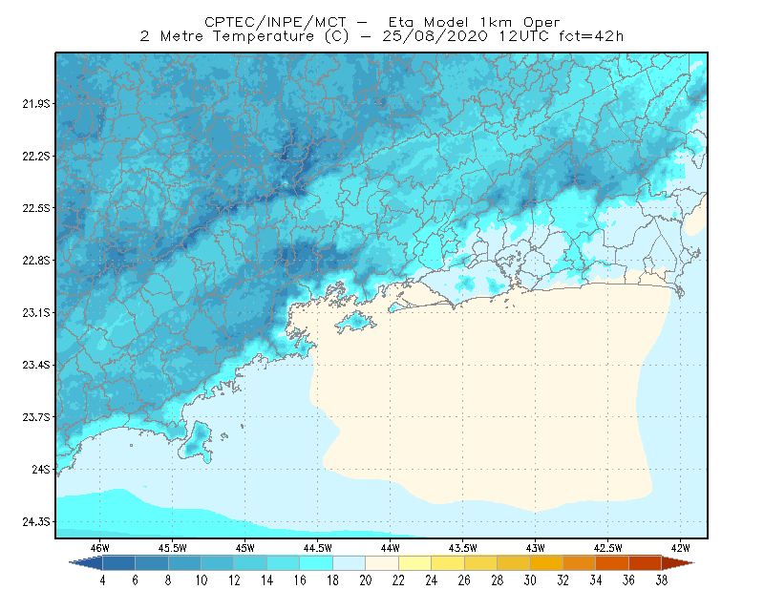Image resolution: width=764 pixels, height=590 pixels.
Task: Select the 20-22 cream color swatch
Action: 382,563
